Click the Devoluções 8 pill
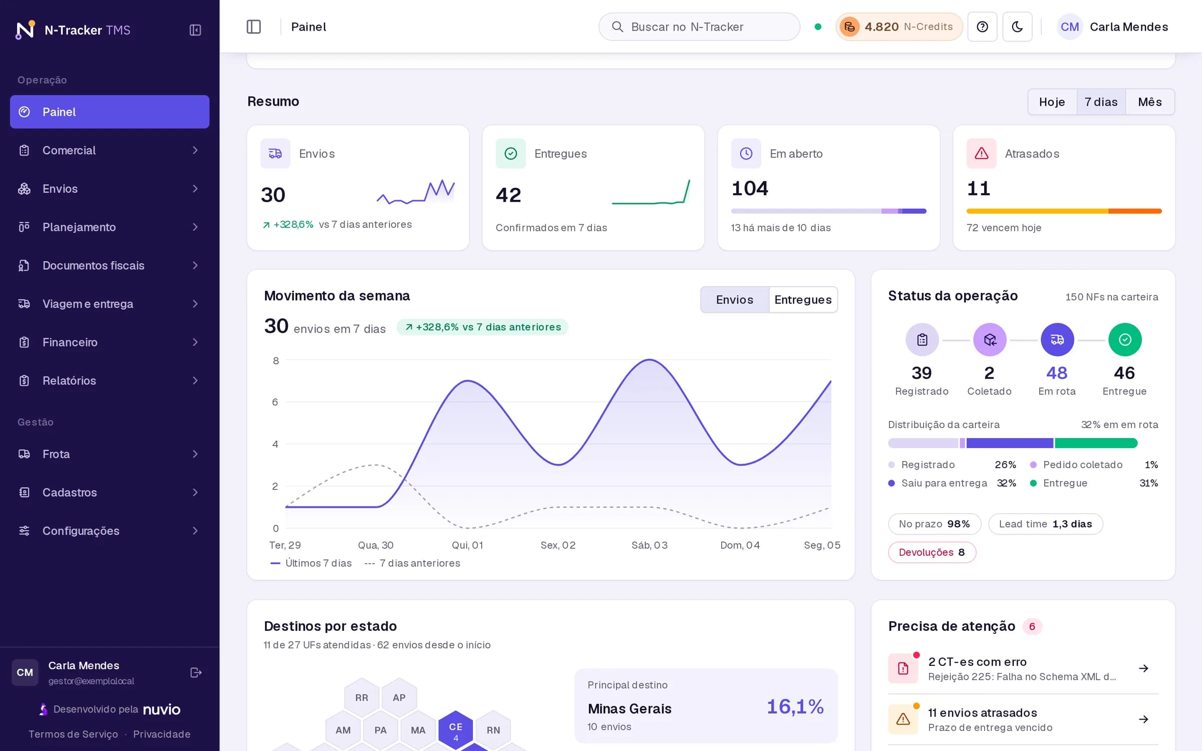The height and width of the screenshot is (751, 1202). click(x=932, y=552)
